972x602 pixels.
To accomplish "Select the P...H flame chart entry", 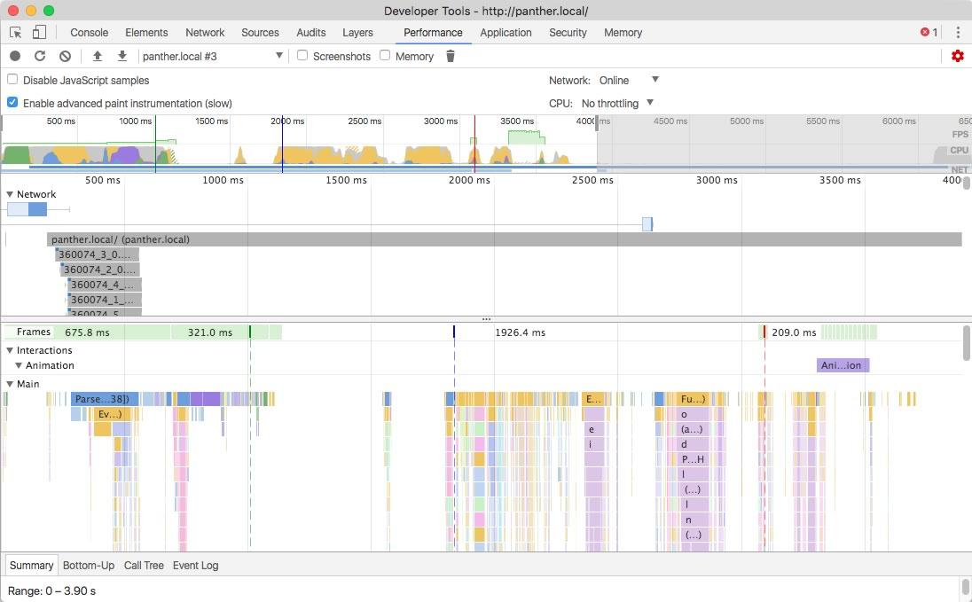I will click(693, 458).
